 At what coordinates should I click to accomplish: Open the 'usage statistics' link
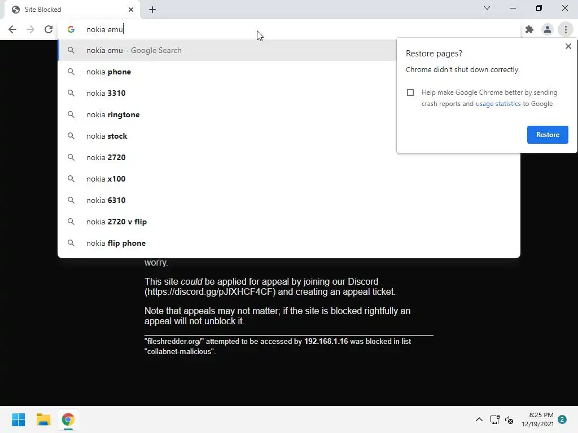coord(498,104)
